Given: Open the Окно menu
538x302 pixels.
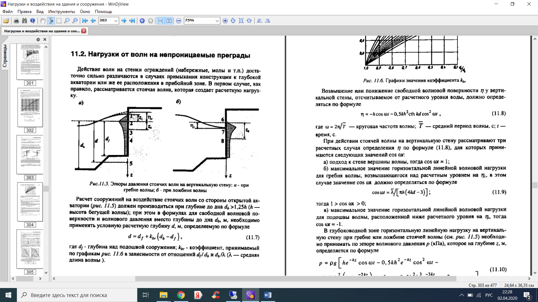Looking at the screenshot, I should (x=85, y=11).
